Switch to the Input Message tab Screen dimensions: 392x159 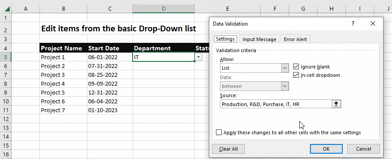[x=259, y=39]
